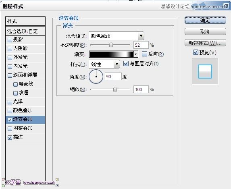Click the angle value field 90
This screenshot has height=189, width=231.
[113, 77]
